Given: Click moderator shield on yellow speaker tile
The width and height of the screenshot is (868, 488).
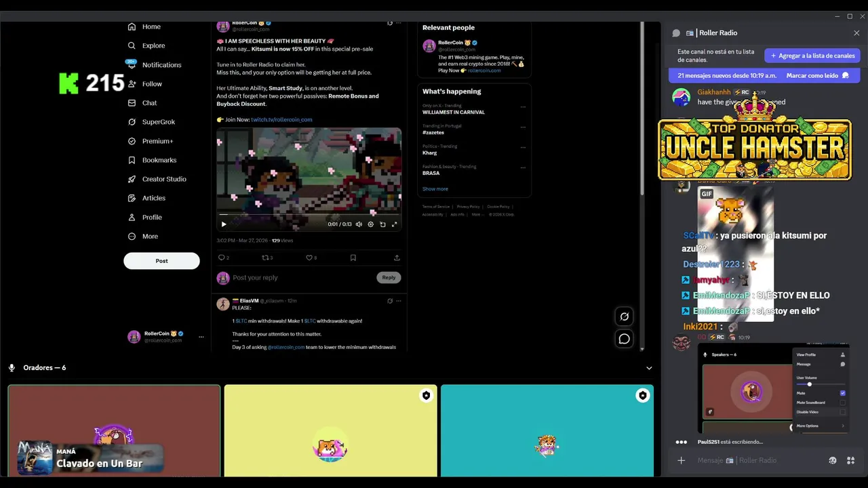Looking at the screenshot, I should pyautogui.click(x=426, y=395).
